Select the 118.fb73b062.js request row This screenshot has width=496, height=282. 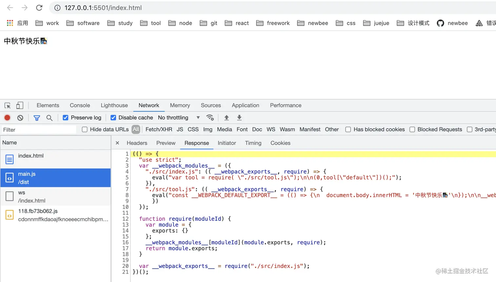(x=55, y=215)
